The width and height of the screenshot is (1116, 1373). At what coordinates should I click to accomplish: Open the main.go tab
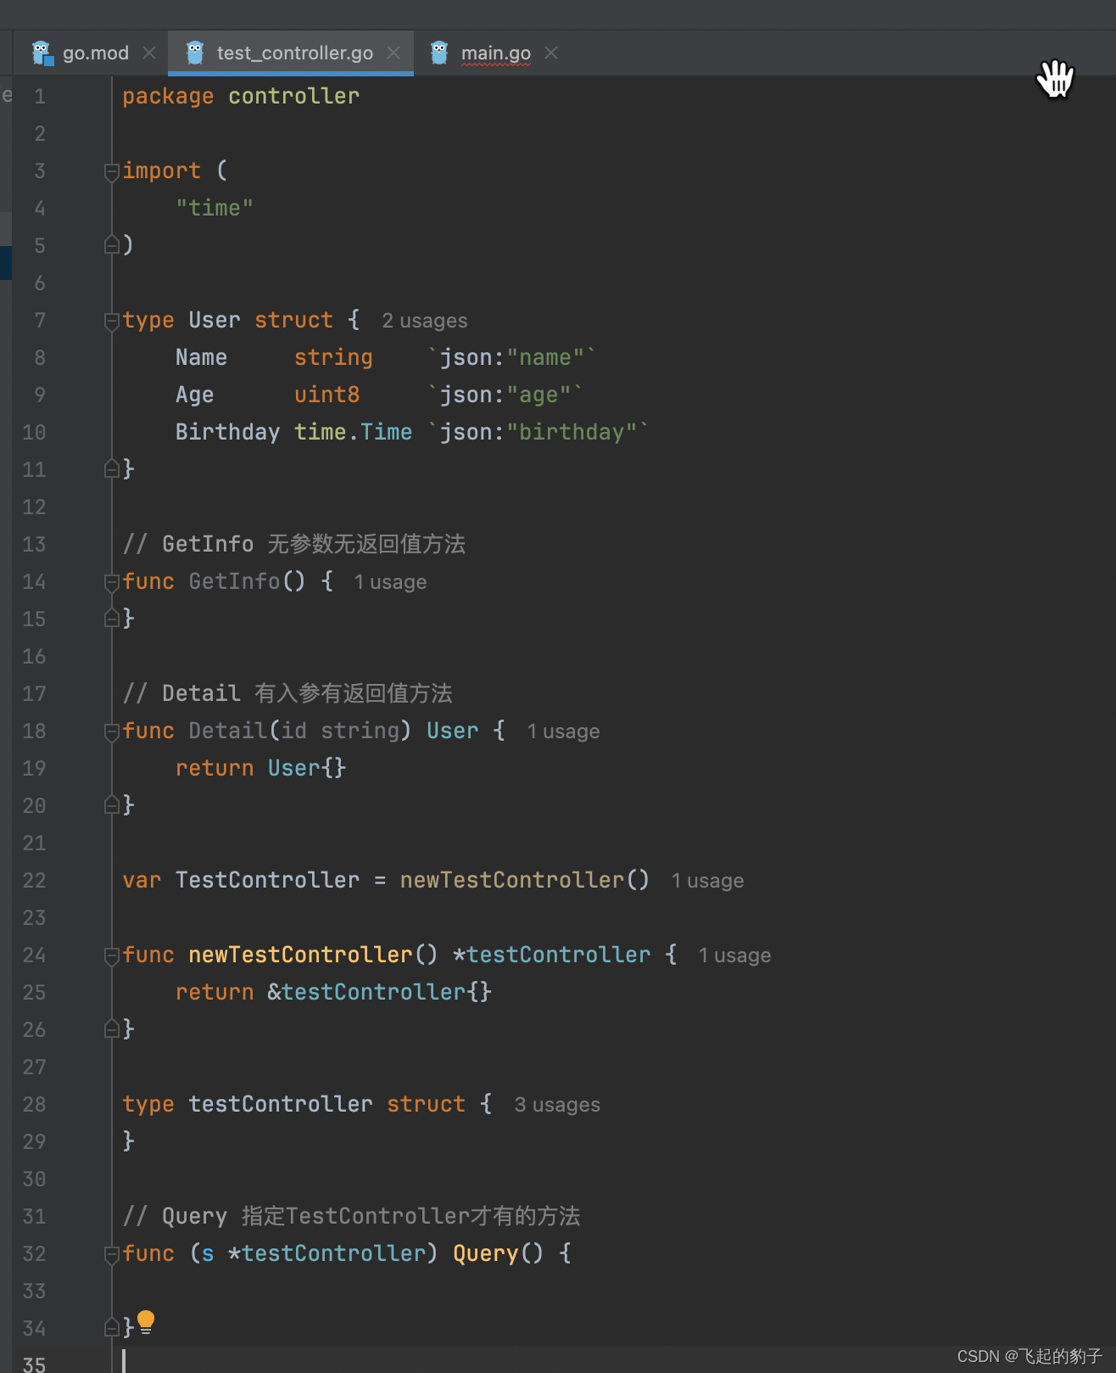pyautogui.click(x=495, y=53)
